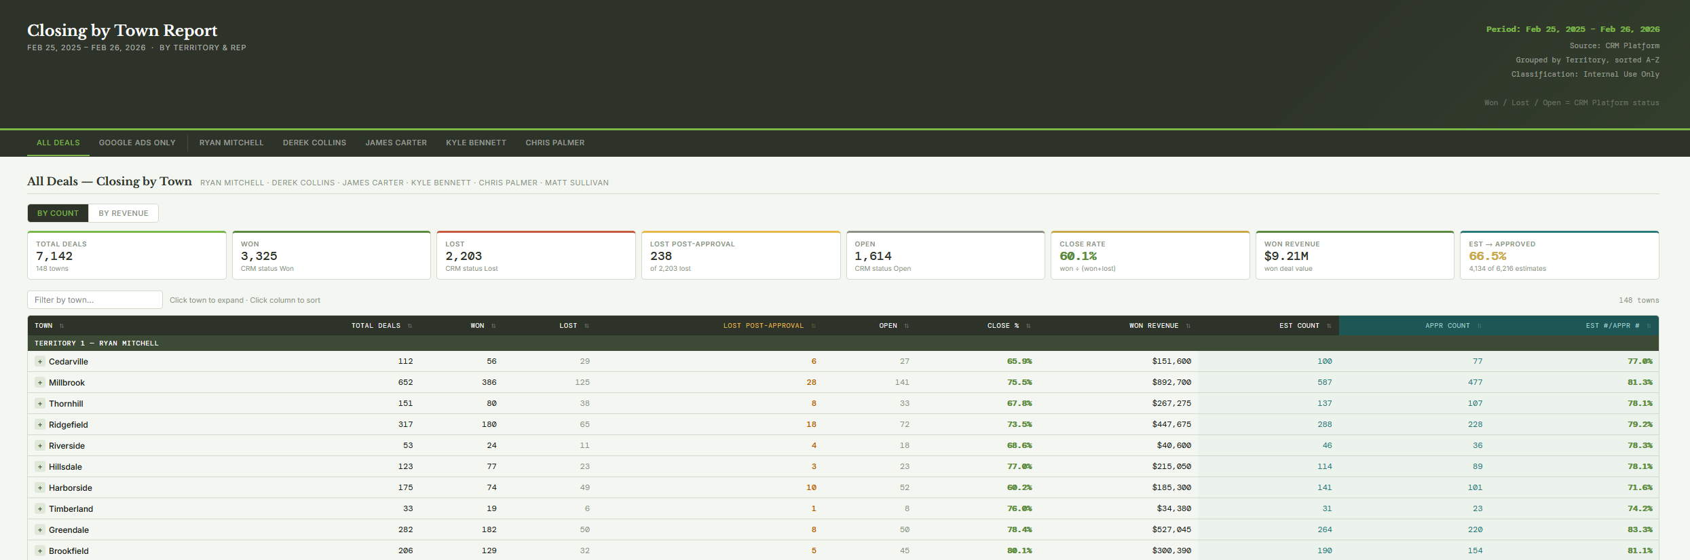Click Riverside won revenue $40,600
Image resolution: width=1690 pixels, height=560 pixels.
click(1174, 446)
